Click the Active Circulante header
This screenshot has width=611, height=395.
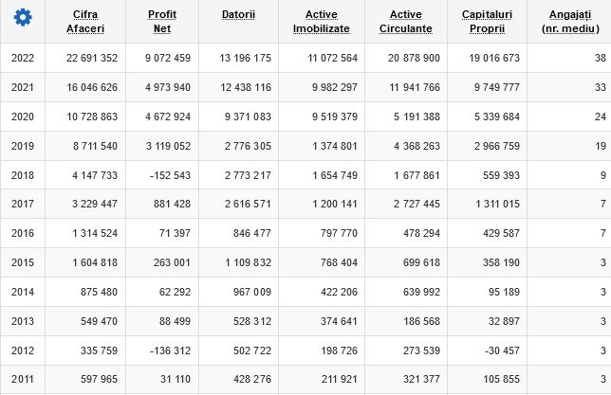click(x=406, y=22)
